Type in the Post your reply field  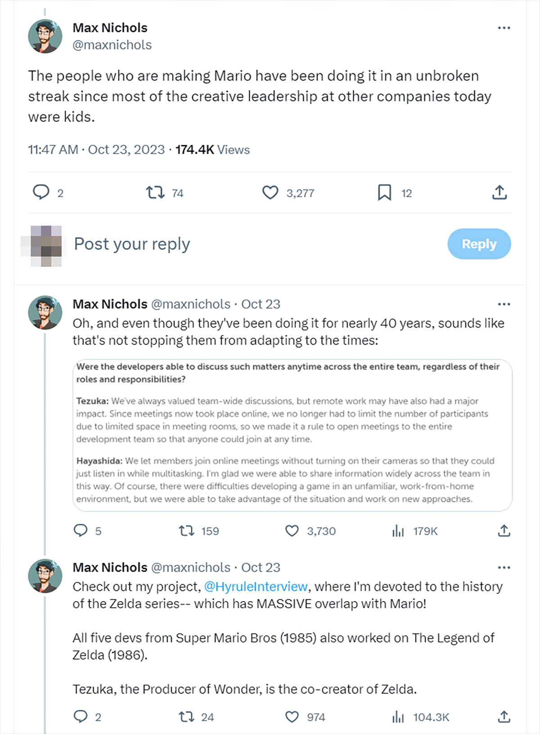click(225, 244)
